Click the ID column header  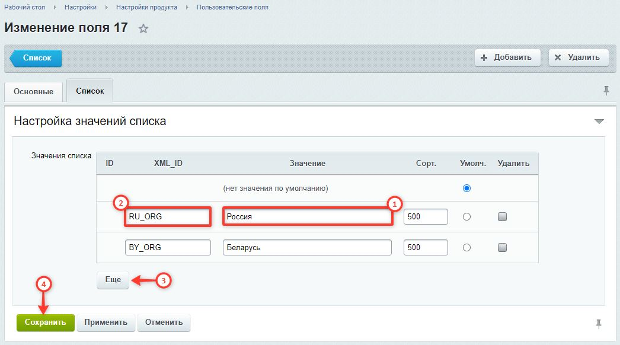click(110, 164)
